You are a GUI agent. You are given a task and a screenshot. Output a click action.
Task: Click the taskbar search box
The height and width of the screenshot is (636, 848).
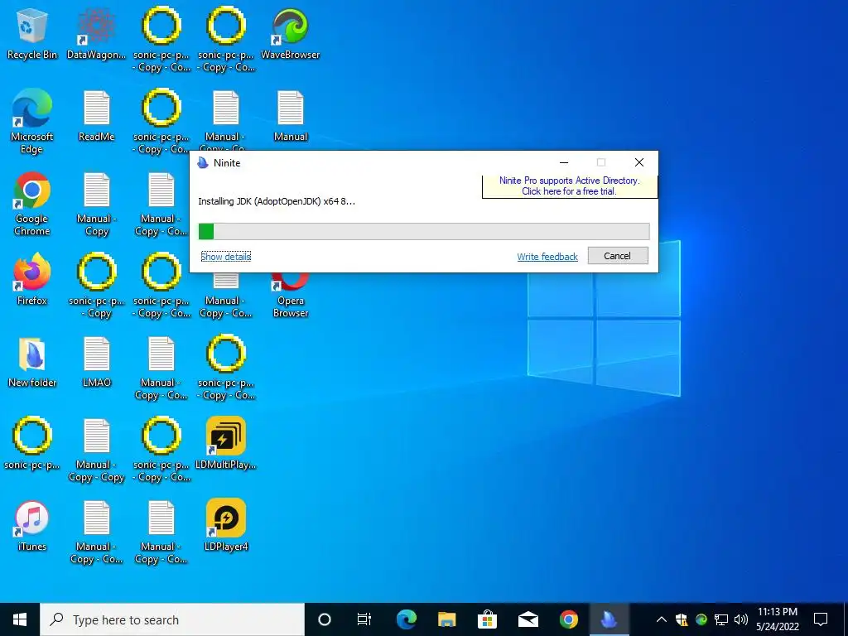172,619
